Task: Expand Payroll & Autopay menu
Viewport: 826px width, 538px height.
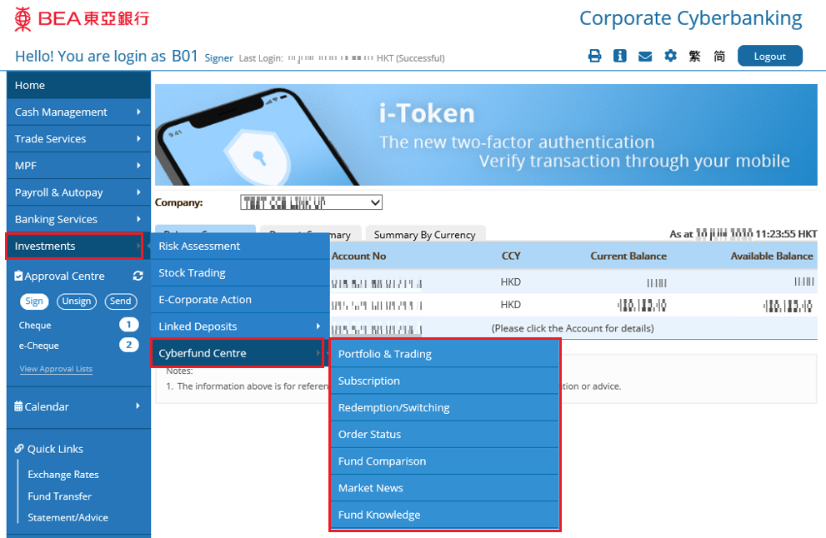Action: tap(78, 192)
